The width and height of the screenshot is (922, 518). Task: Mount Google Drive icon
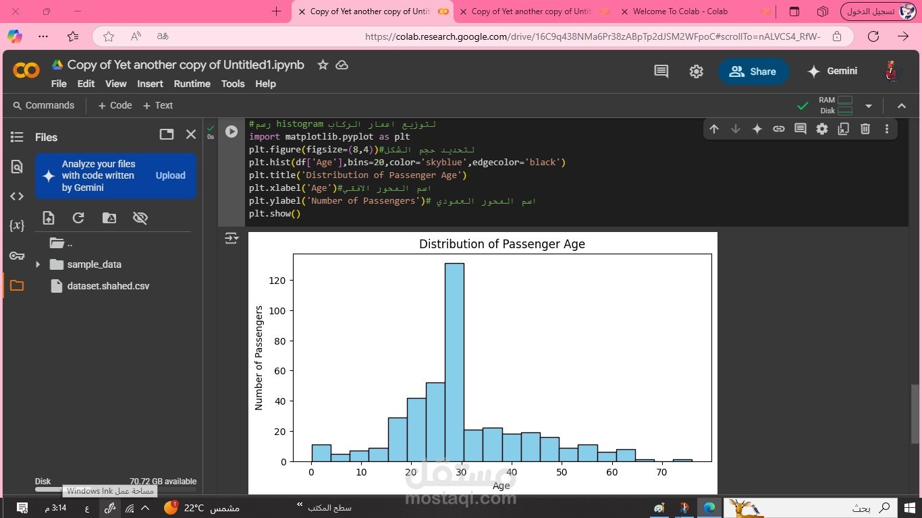tap(109, 218)
